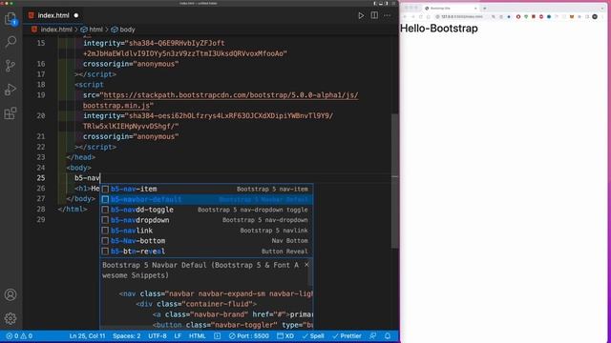Open the Extensions view
This screenshot has width=611, height=343.
pyautogui.click(x=11, y=113)
